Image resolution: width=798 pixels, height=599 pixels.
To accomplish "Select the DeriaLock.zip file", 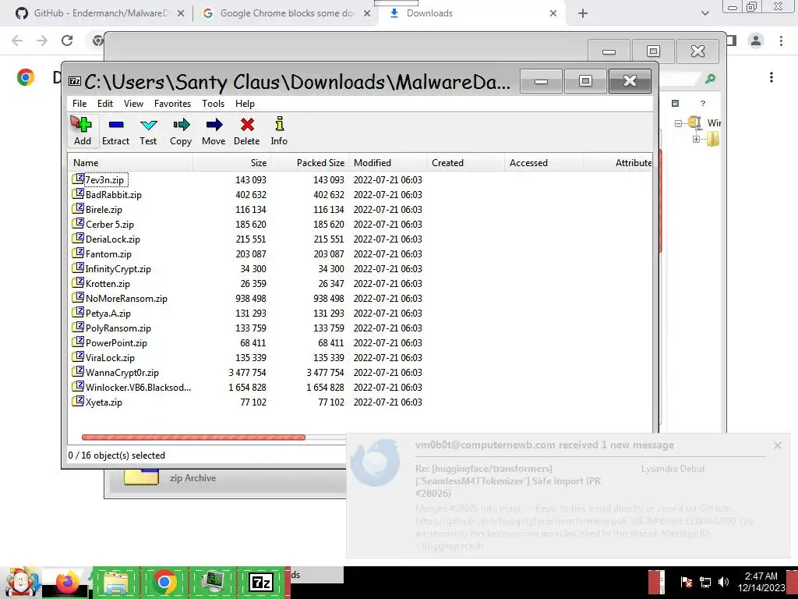I will [x=112, y=239].
